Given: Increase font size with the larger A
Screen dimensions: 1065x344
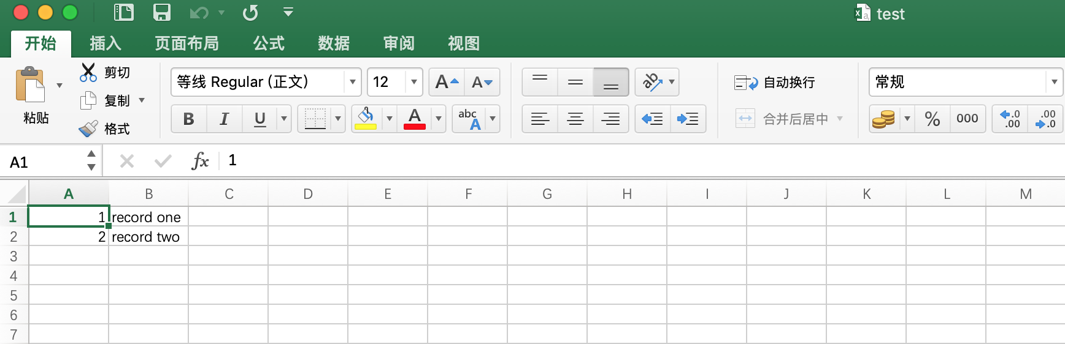Looking at the screenshot, I should point(447,82).
